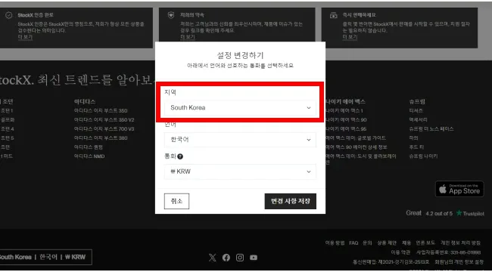Screen dimensions: 492x272
Task: Open 나이키 에어 맥스 1 link
Action: (344, 110)
